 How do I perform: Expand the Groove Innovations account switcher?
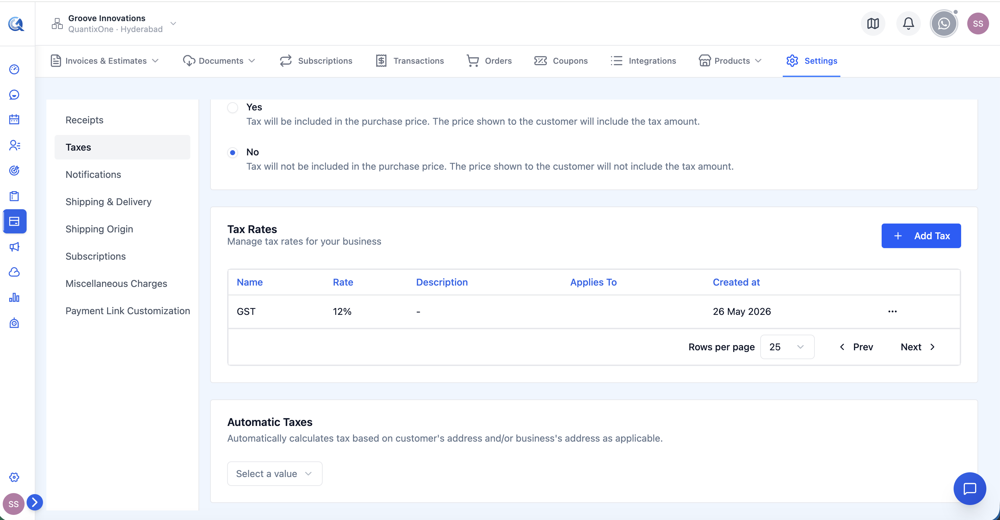click(x=174, y=24)
